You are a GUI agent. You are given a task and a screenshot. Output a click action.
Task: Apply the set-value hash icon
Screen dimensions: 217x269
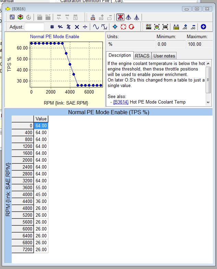[52, 27]
